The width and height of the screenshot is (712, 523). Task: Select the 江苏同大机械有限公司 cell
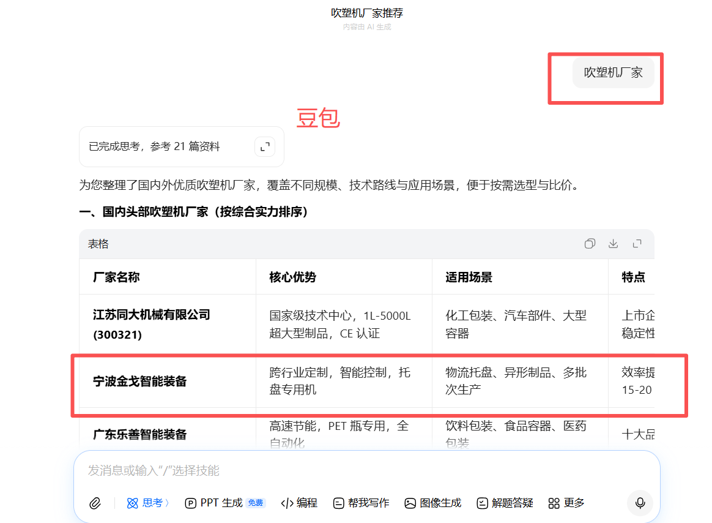click(168, 324)
